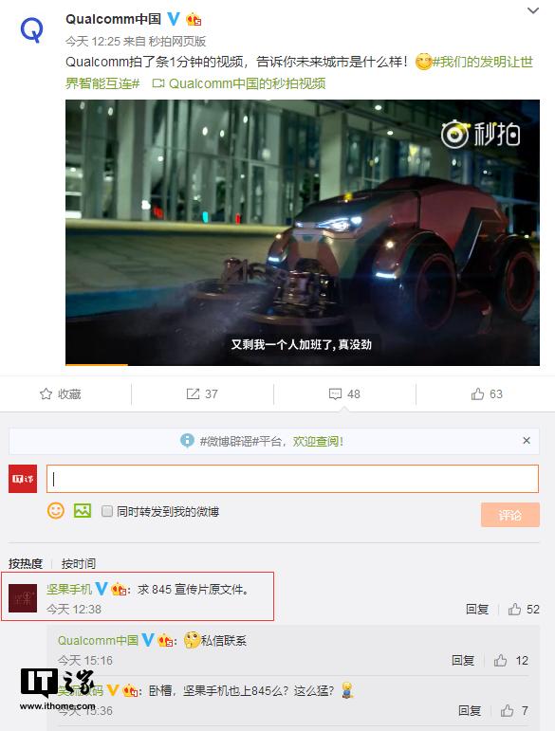555x731 pixels.
Task: Like the 私信联系 reply with 12 likes
Action: coord(500,660)
